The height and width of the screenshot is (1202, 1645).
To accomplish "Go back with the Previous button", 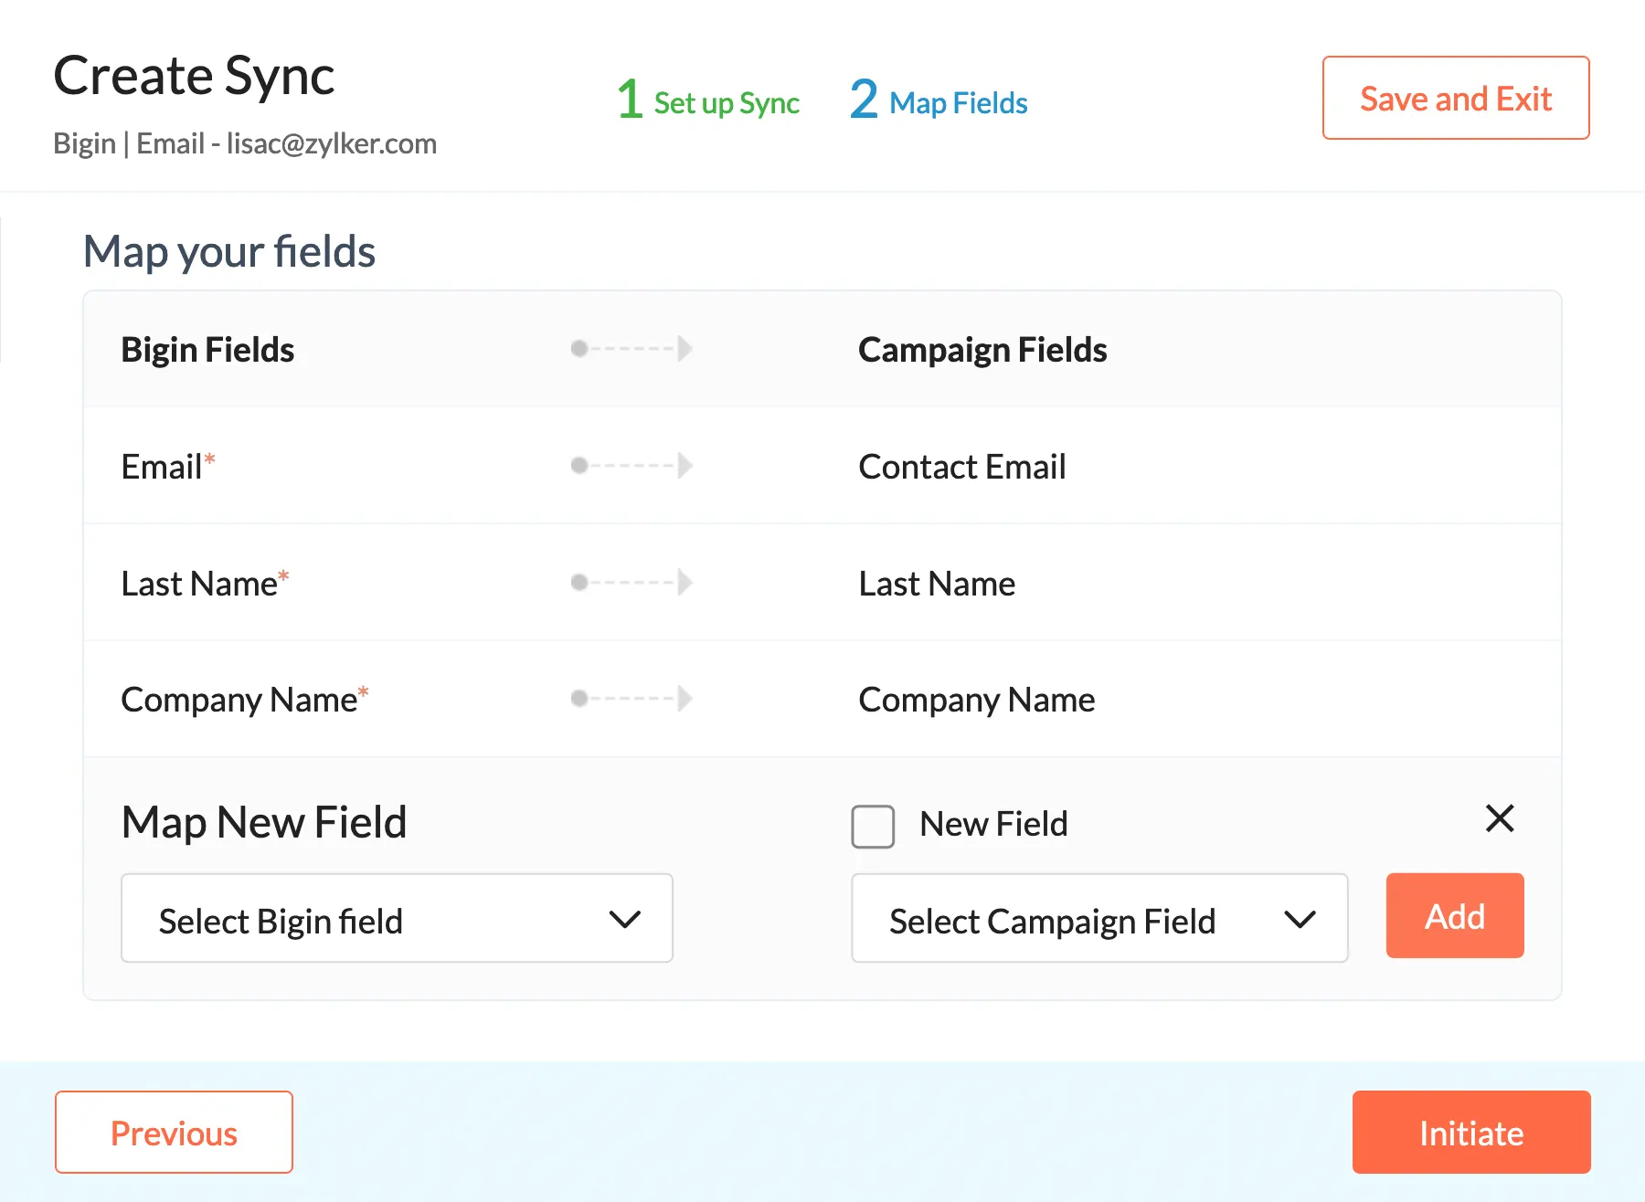I will coord(174,1132).
